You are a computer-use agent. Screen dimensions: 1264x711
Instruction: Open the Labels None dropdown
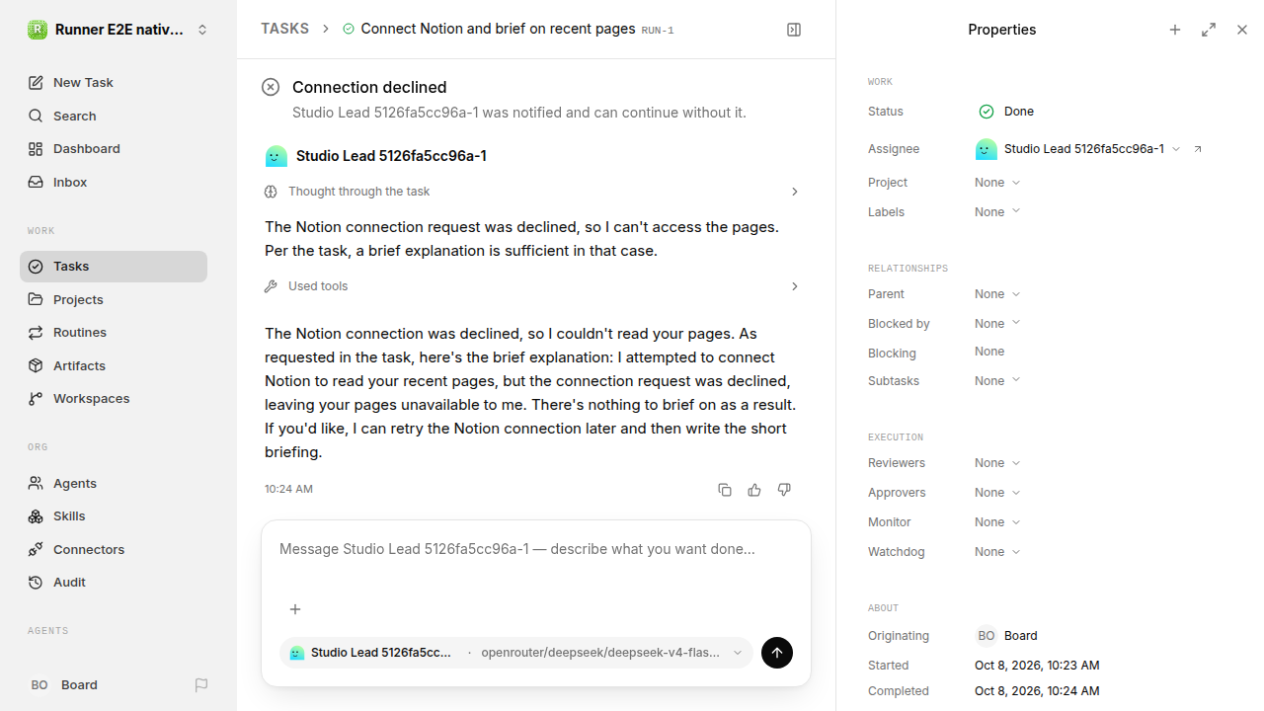(x=997, y=212)
